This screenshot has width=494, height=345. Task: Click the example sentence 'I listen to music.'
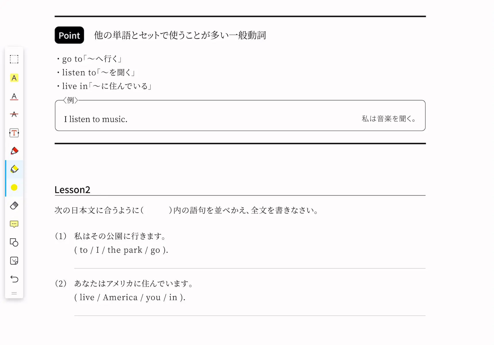[x=96, y=119]
